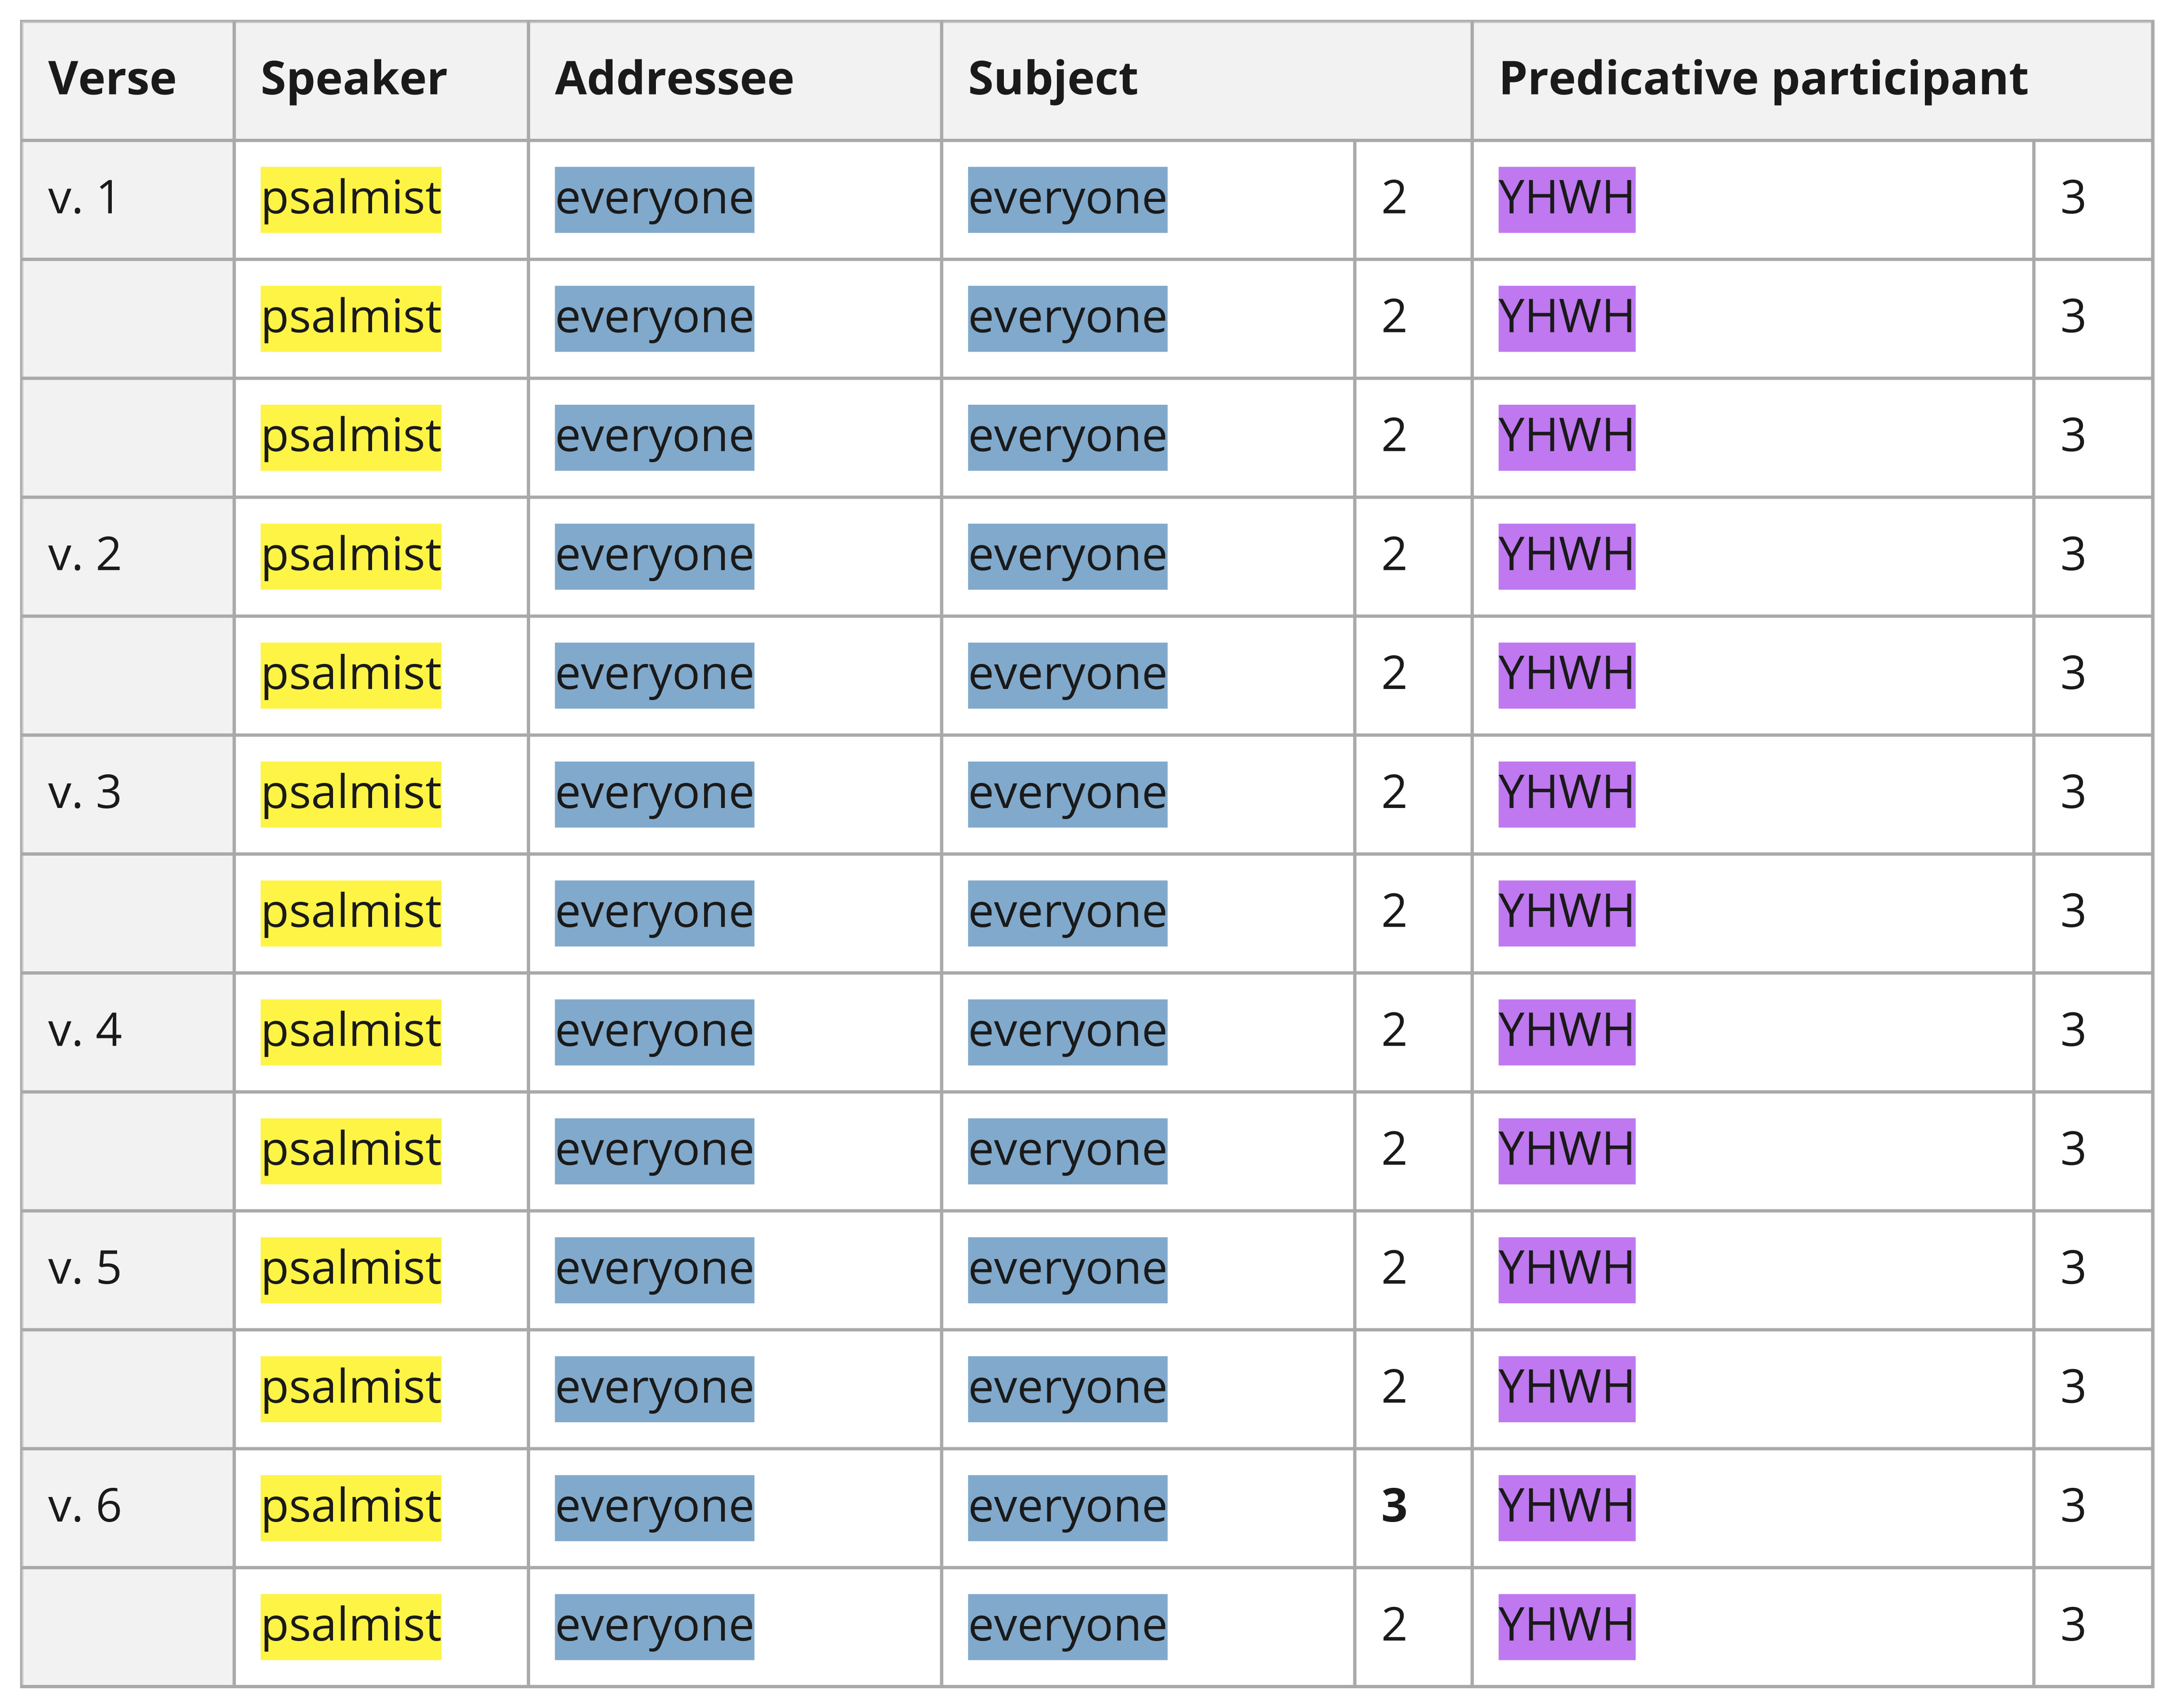The height and width of the screenshot is (1708, 2175).
Task: Click the bold 3 in v. 6 Subject
Action: click(1394, 1507)
